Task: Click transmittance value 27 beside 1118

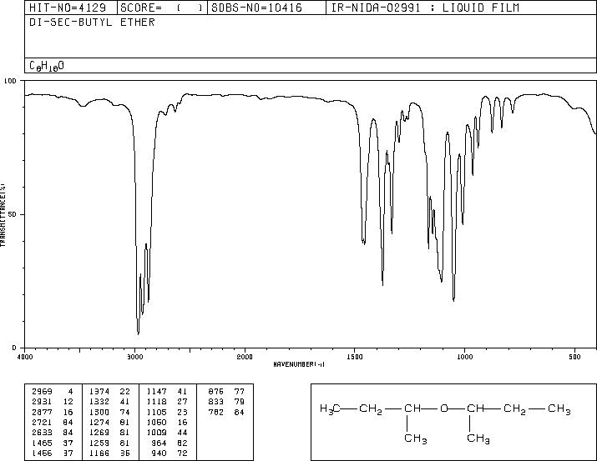Action: click(x=182, y=402)
